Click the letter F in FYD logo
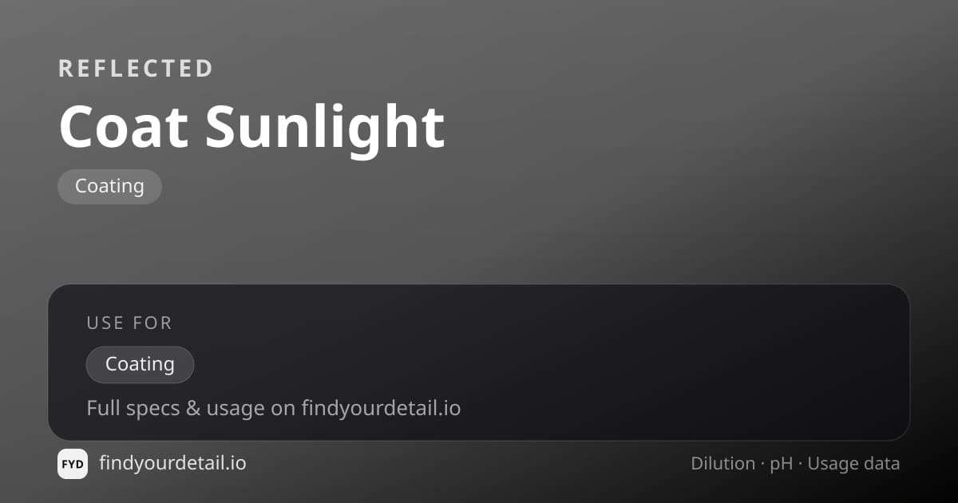958x503 pixels. coord(65,464)
